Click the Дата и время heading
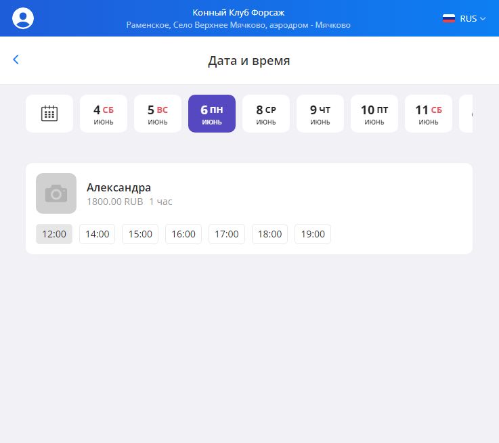This screenshot has height=443, width=499. [x=249, y=60]
